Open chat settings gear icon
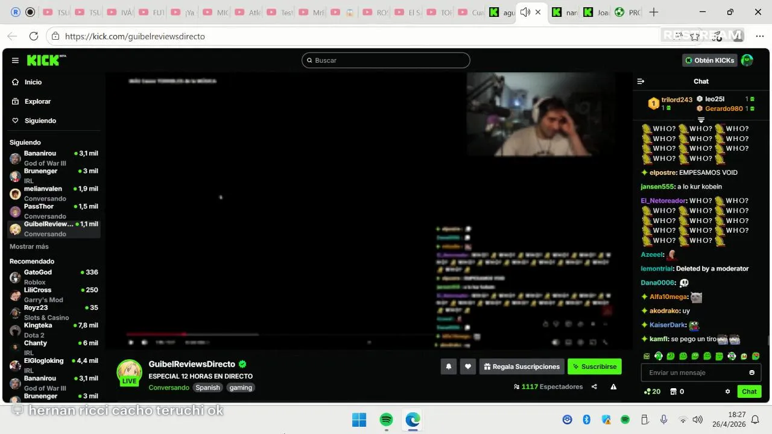 727,391
